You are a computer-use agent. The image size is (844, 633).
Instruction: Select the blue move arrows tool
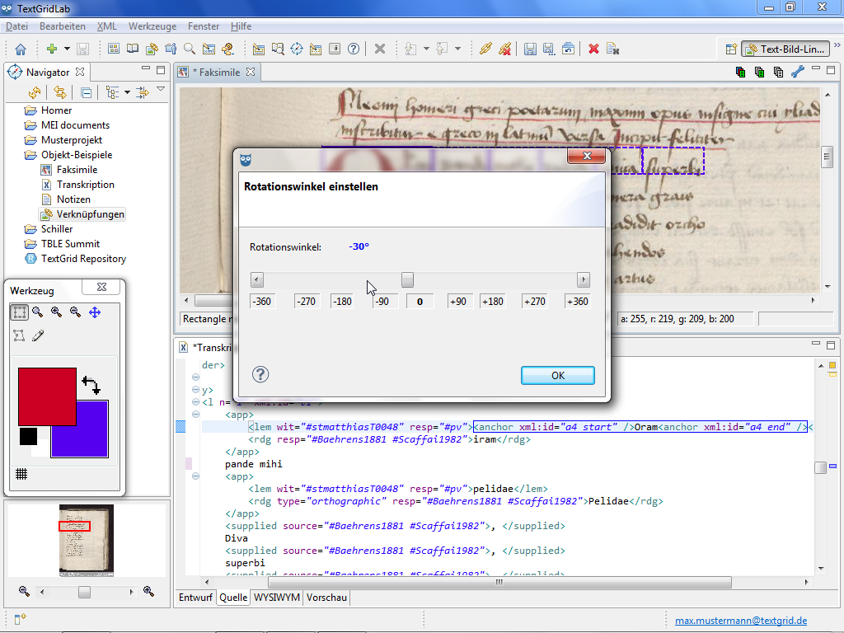pos(95,312)
